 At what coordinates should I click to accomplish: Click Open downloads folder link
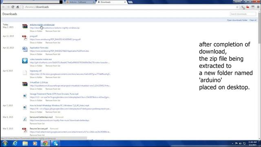tap(237, 20)
